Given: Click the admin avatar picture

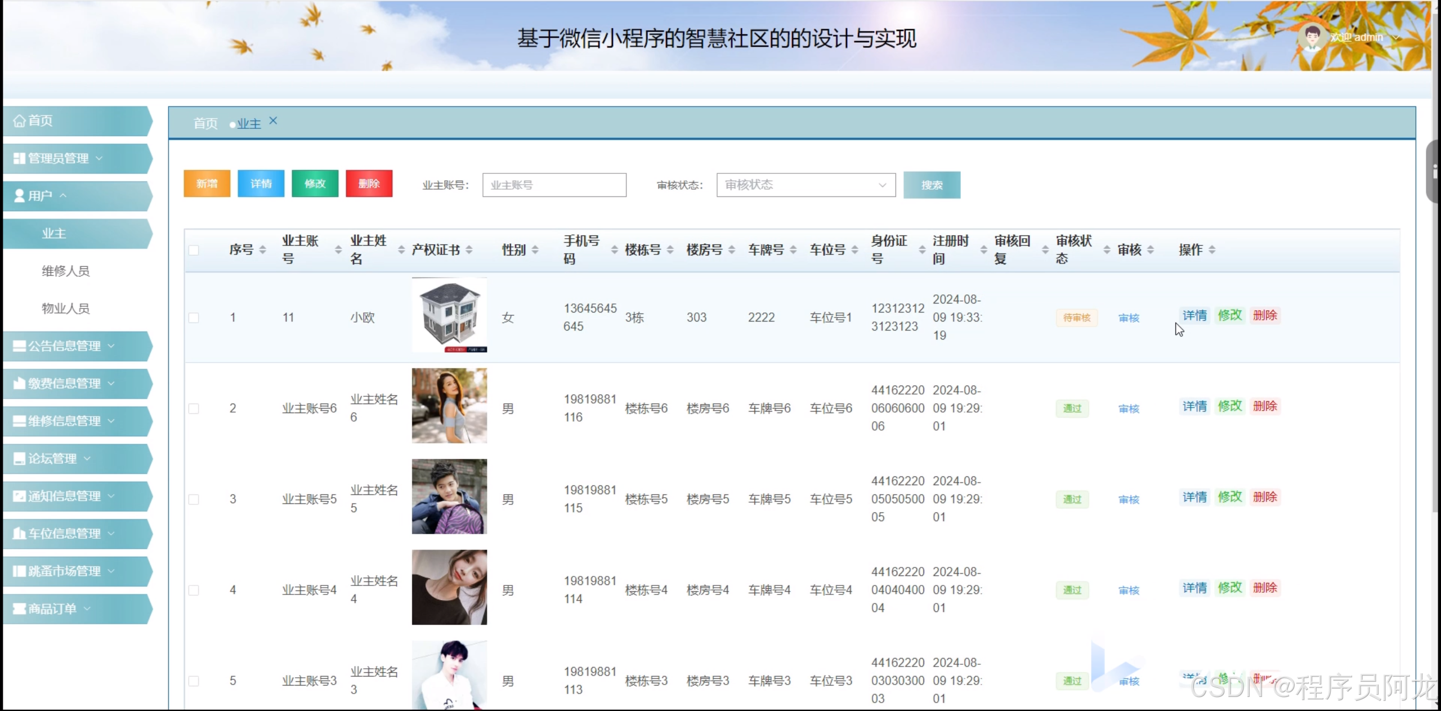Looking at the screenshot, I should coord(1313,37).
